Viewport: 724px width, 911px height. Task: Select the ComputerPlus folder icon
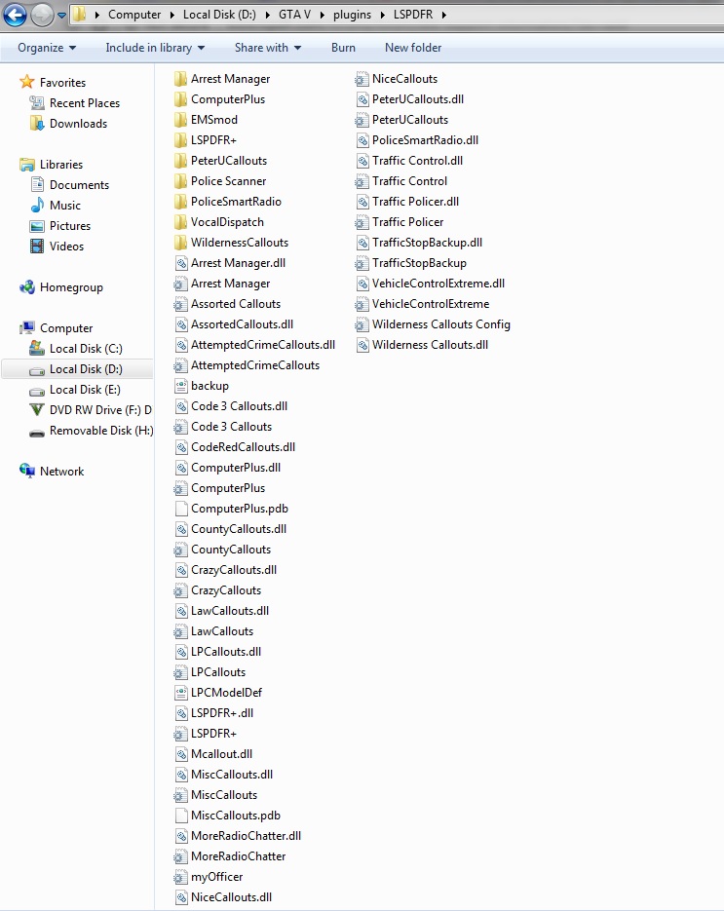[180, 99]
